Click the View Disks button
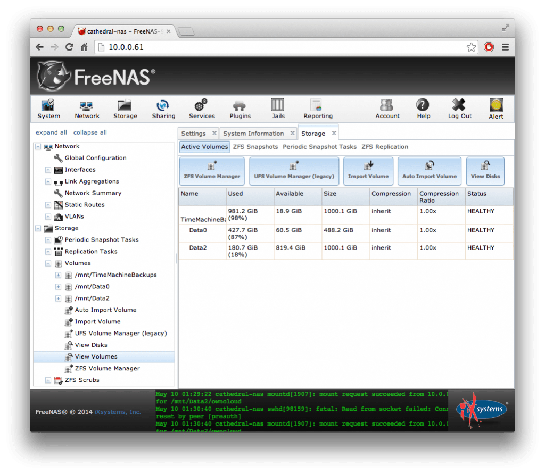 (485, 171)
